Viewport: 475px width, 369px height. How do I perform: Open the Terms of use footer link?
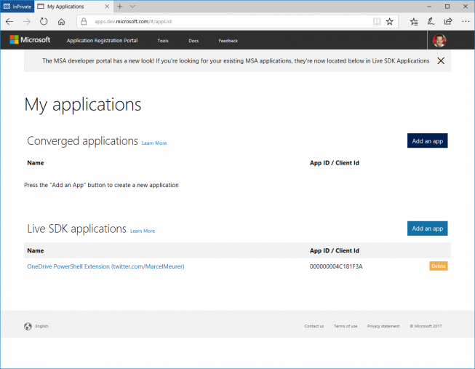[346, 326]
